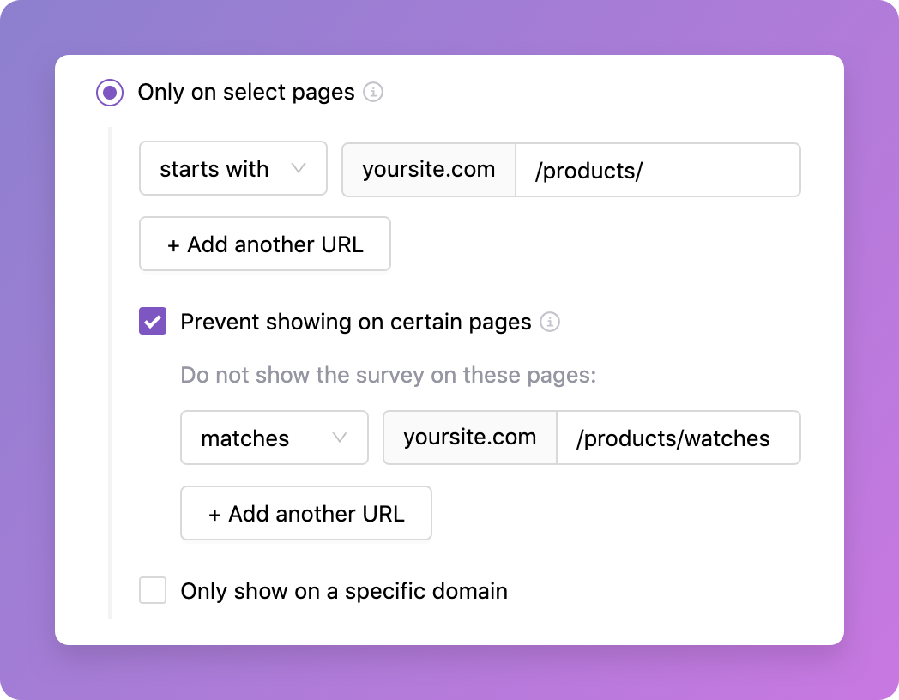
Task: Select the Only on select pages radio button
Action: click(110, 93)
